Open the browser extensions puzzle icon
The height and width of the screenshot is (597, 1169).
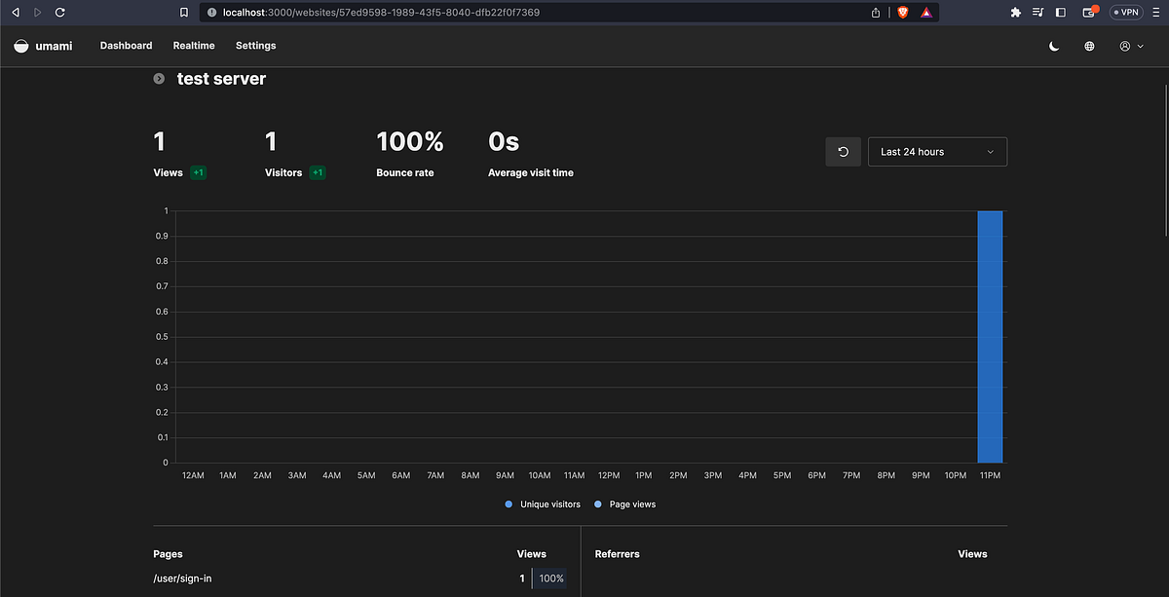pos(1015,12)
